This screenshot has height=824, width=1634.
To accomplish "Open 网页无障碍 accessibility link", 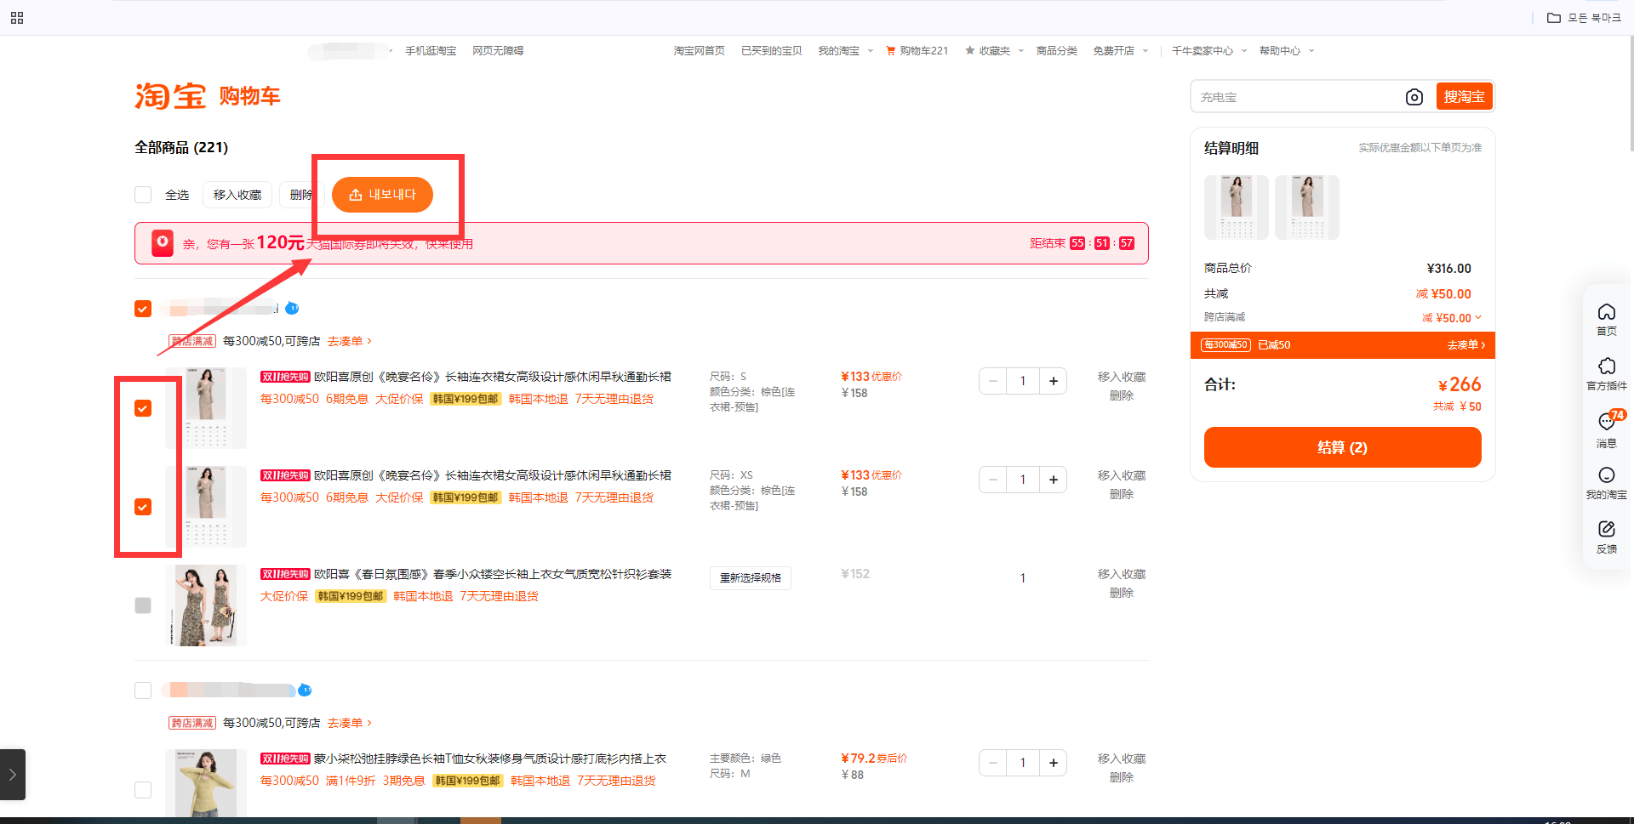I will (x=498, y=51).
